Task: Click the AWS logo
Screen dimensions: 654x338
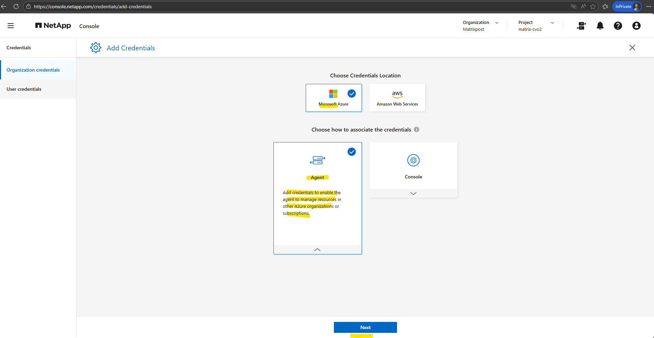Action: (397, 94)
